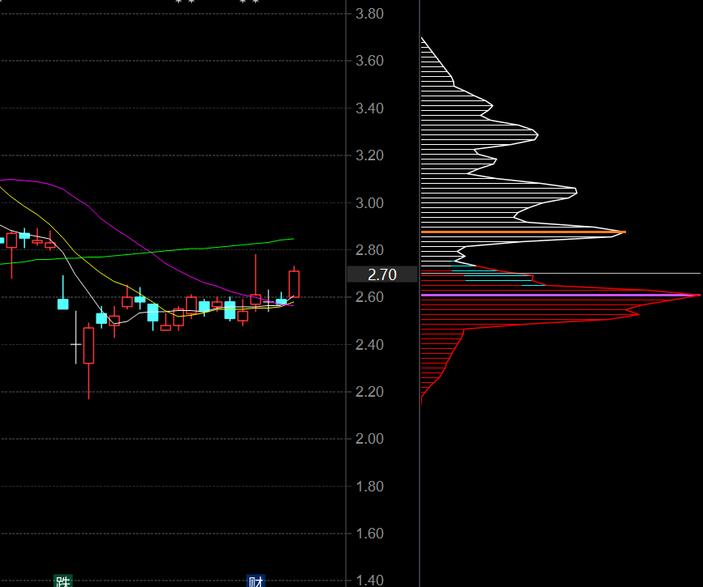
Task: Click the 3.20 price axis label
Action: click(x=369, y=155)
